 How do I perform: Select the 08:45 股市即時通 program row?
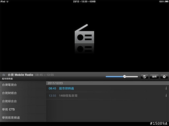click(x=107, y=88)
